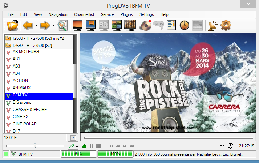This screenshot has height=163, width=259.
Task: Rewind playback
Action: click(x=118, y=146)
